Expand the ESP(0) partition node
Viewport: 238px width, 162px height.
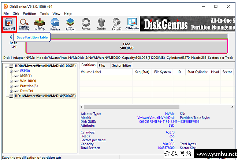click(11, 71)
